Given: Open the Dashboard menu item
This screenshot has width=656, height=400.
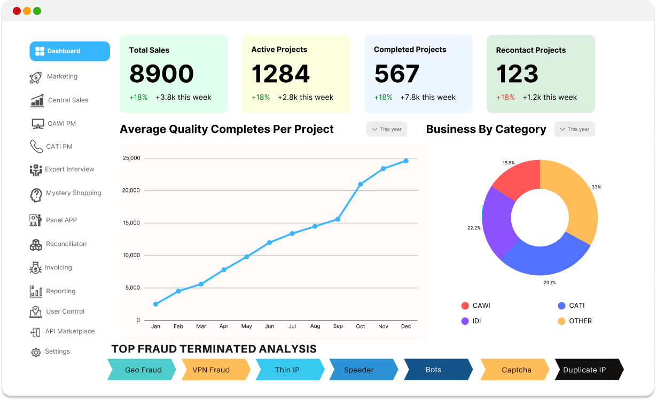Looking at the screenshot, I should (69, 51).
